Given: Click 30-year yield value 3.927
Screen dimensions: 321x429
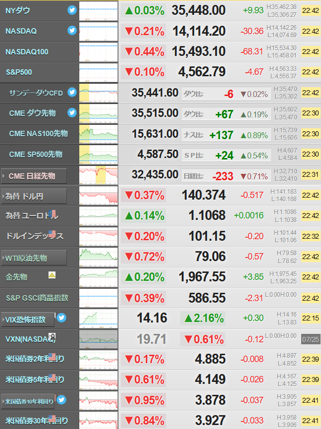Looking at the screenshot, I should pos(211,420).
